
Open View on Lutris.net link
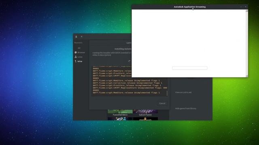tap(183, 92)
